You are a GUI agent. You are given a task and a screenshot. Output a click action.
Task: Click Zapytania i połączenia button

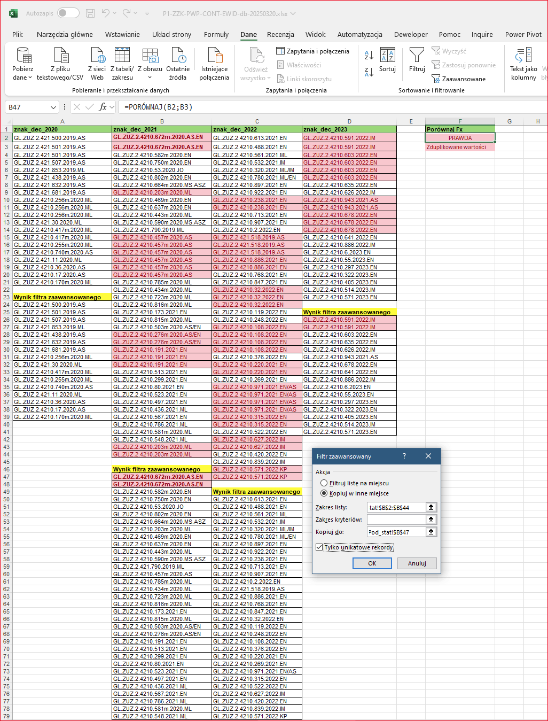coord(312,51)
